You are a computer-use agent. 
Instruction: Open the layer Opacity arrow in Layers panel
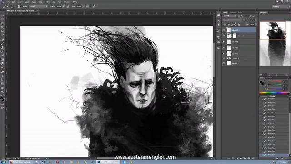(x=256, y=20)
